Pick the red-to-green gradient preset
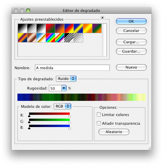The width and height of the screenshot is (163, 166). pyautogui.click(x=50, y=28)
